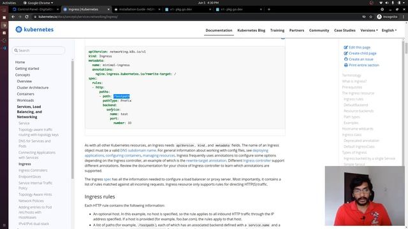Open the Incognito profile icon
408x229 pixels.
point(379,17)
